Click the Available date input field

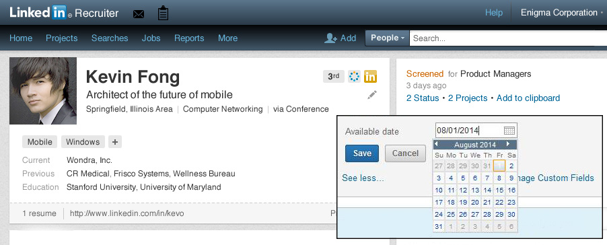476,131
